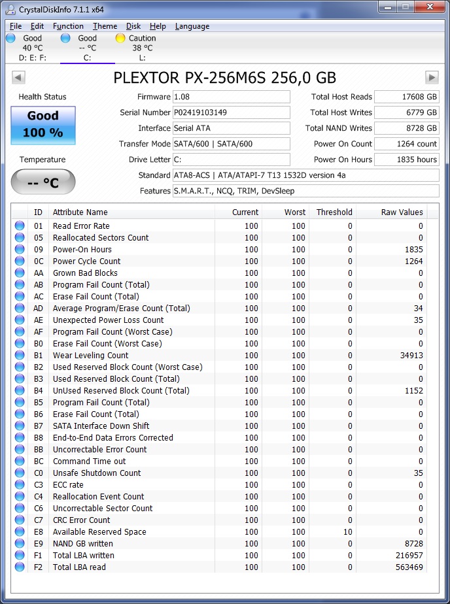
Task: Go to previous disk with left arrow
Action: click(x=18, y=77)
